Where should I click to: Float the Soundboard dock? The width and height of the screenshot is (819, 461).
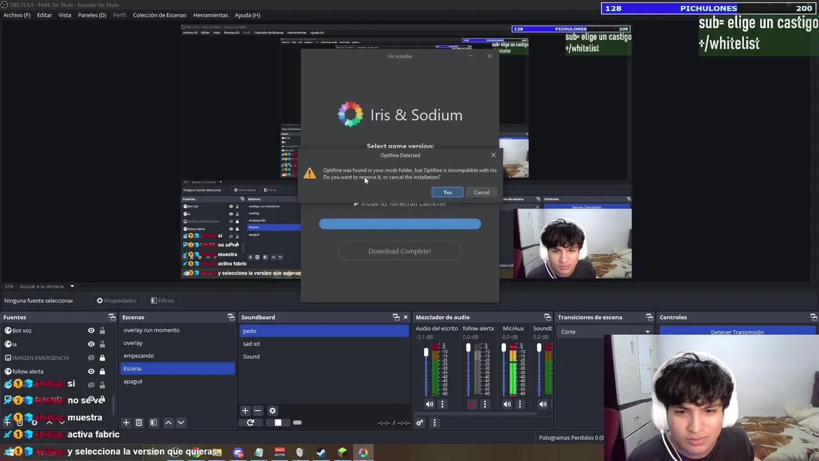pyautogui.click(x=396, y=318)
